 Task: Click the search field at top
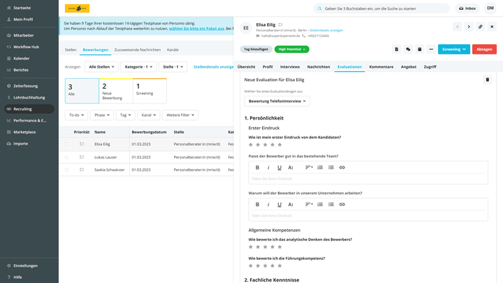pyautogui.click(x=381, y=8)
